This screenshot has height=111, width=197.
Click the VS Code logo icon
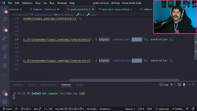[3, 3]
